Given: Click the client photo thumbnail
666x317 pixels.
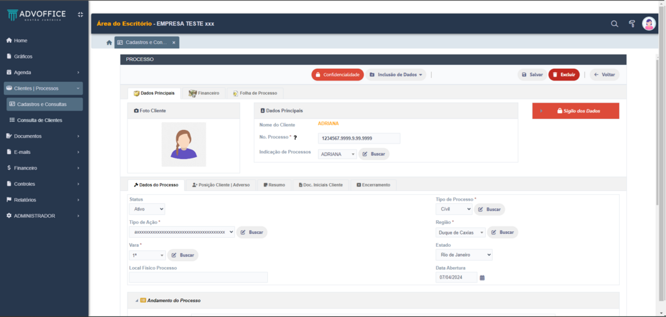Looking at the screenshot, I should [183, 144].
